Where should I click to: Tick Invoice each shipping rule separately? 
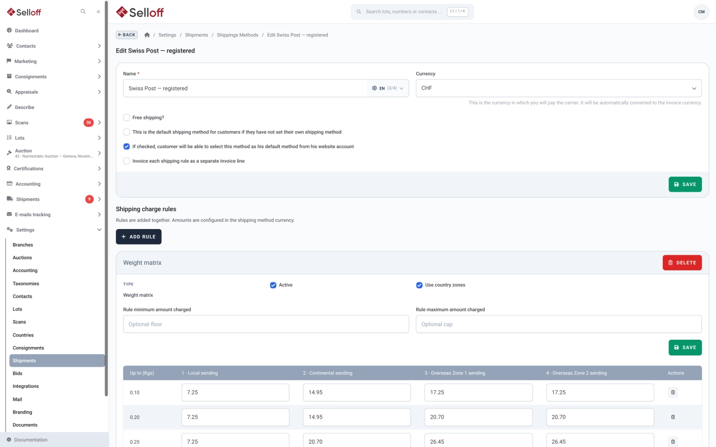point(126,161)
